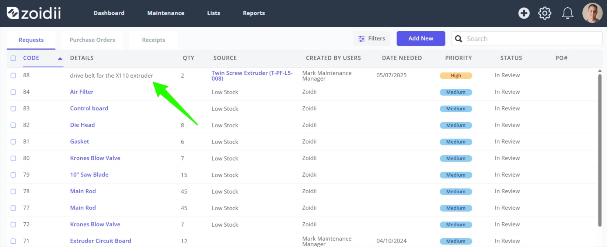Click the search magnifier icon
607x247 pixels.
(x=458, y=39)
